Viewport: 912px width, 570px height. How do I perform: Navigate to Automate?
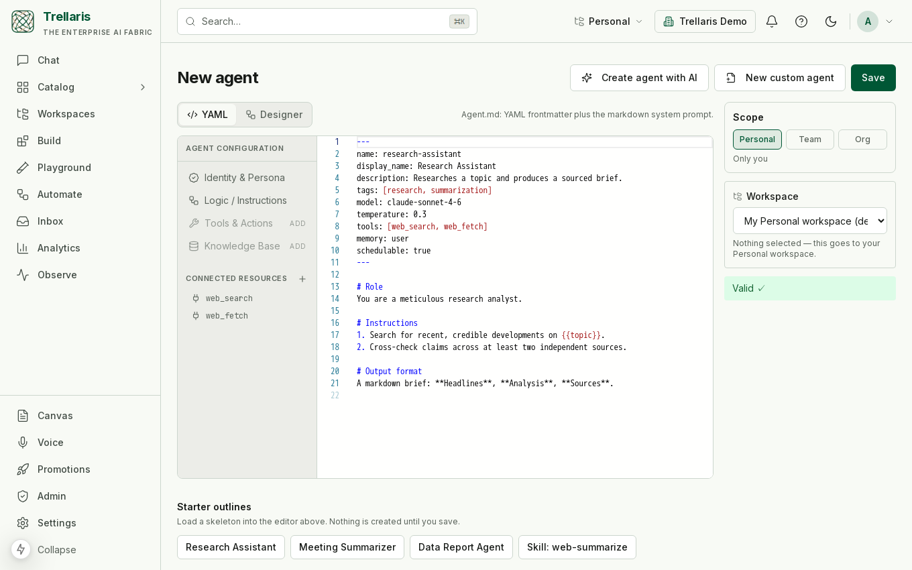pyautogui.click(x=80, y=194)
